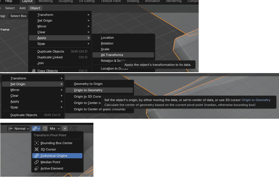Expand Clear in menu with Apply highlighted

tap(60, 32)
